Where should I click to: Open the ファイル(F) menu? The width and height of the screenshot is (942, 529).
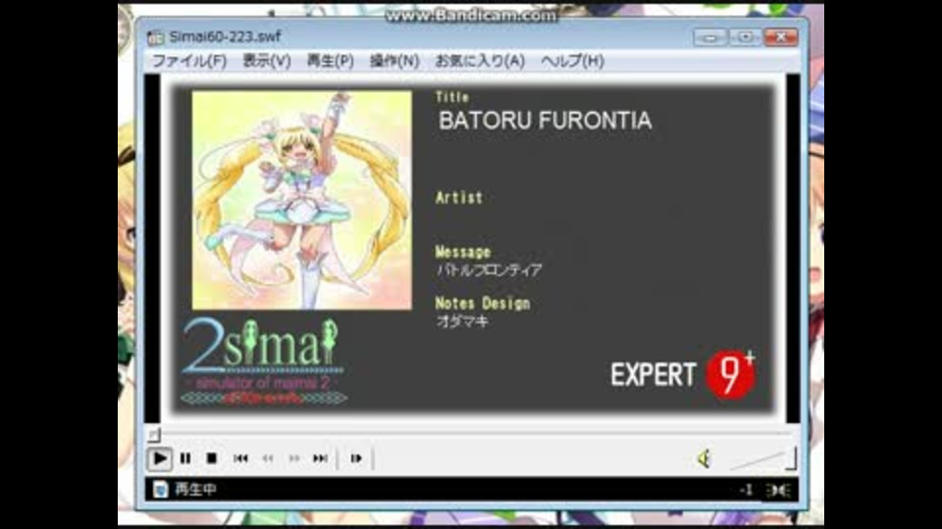tap(189, 61)
